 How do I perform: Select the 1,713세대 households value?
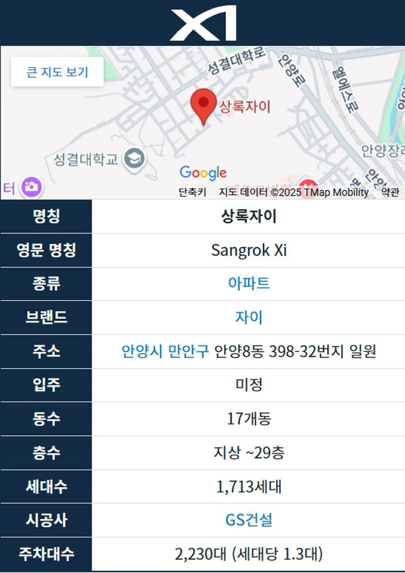(x=249, y=487)
